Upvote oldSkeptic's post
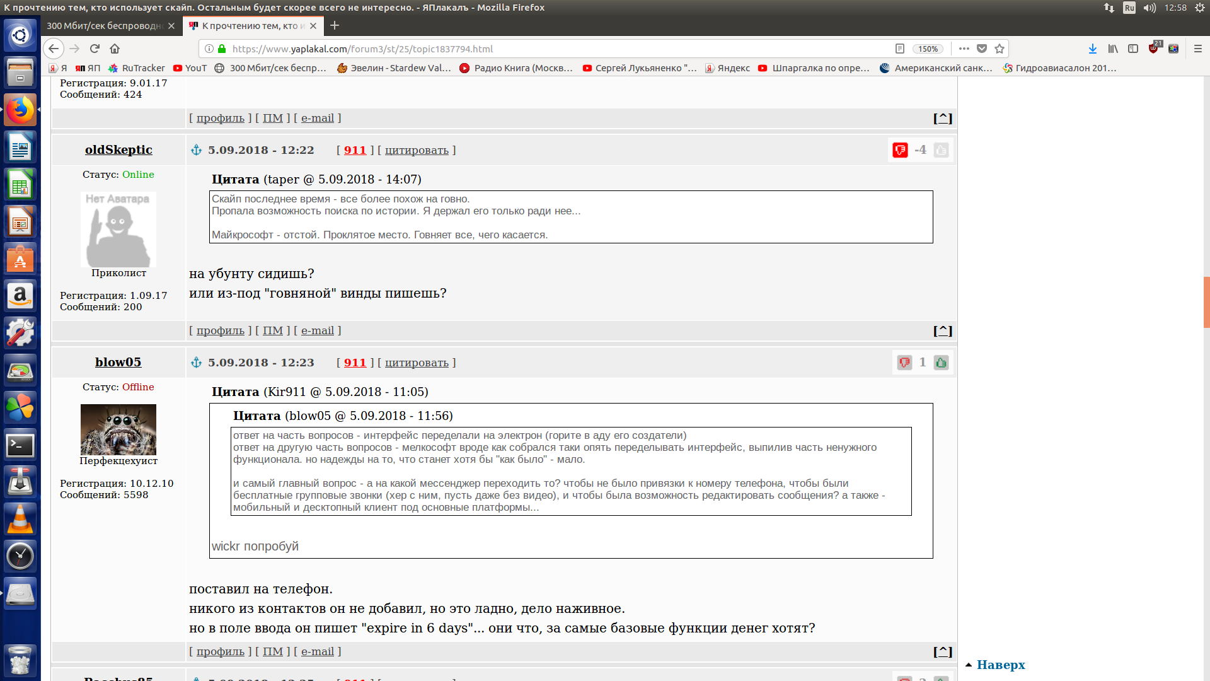The height and width of the screenshot is (681, 1210). coord(941,150)
